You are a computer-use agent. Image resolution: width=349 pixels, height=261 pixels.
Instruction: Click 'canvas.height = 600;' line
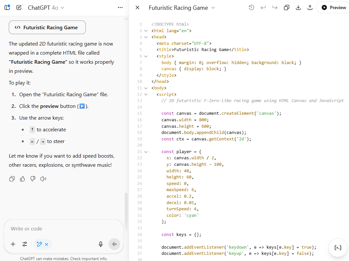(x=186, y=126)
